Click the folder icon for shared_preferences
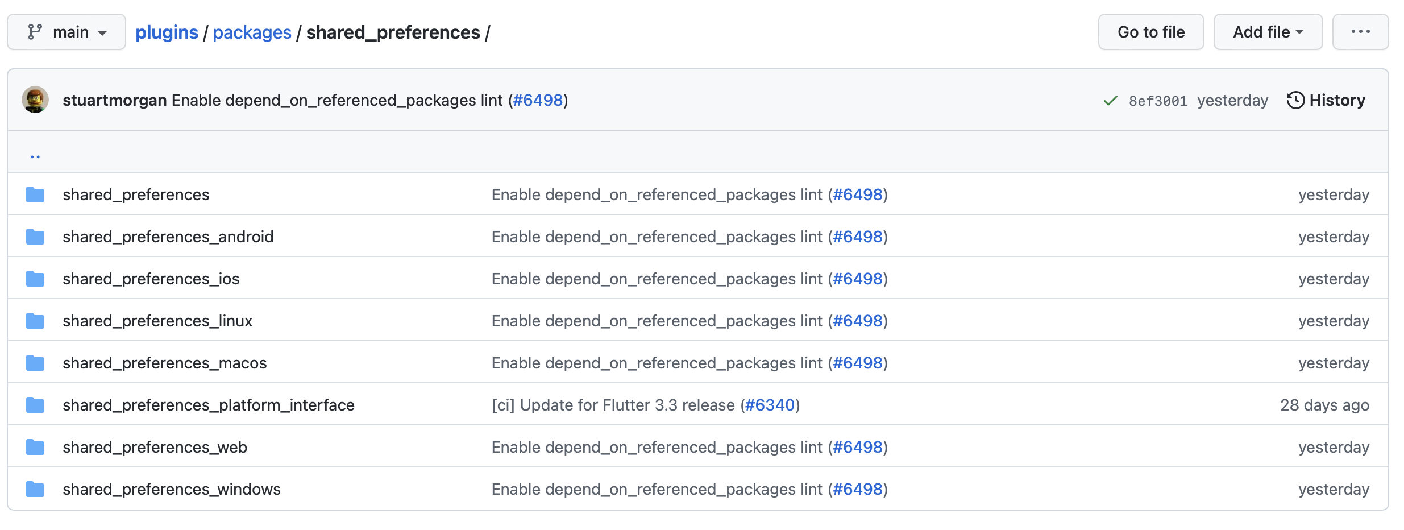 click(35, 194)
